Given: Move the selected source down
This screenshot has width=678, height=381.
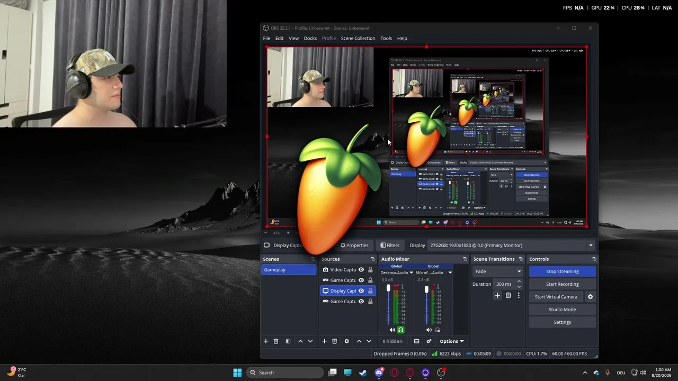Looking at the screenshot, I should pyautogui.click(x=369, y=341).
